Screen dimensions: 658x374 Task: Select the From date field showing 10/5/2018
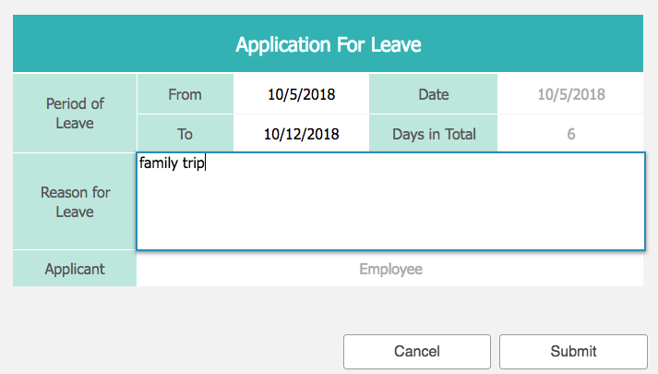click(x=301, y=94)
